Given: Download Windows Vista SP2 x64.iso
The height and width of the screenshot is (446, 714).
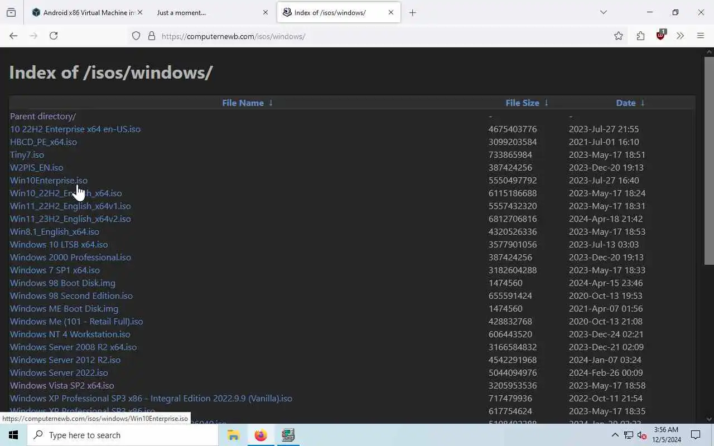Looking at the screenshot, I should tap(62, 385).
